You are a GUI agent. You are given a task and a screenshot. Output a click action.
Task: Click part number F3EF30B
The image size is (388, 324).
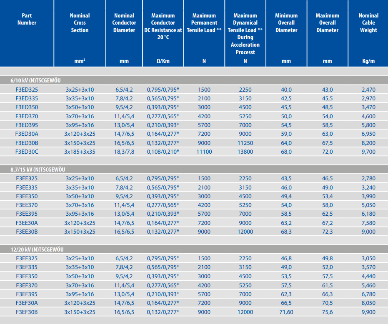(x=27, y=312)
